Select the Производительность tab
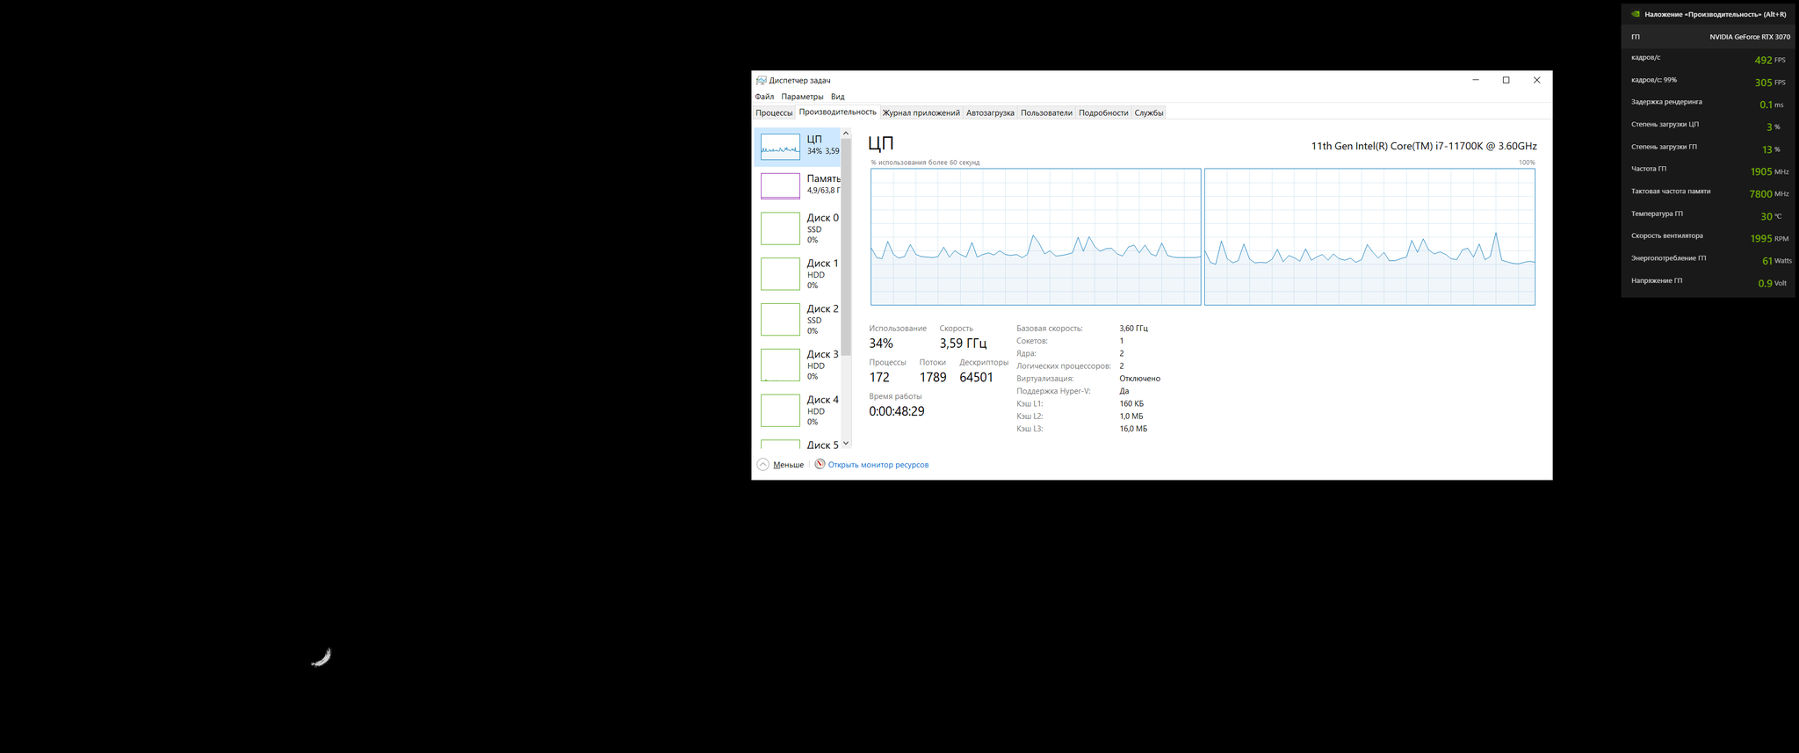This screenshot has height=753, width=1799. point(837,112)
